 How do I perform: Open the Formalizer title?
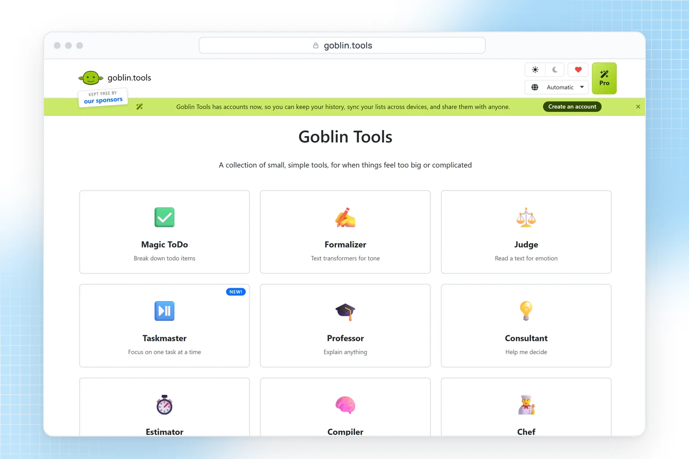[345, 245]
